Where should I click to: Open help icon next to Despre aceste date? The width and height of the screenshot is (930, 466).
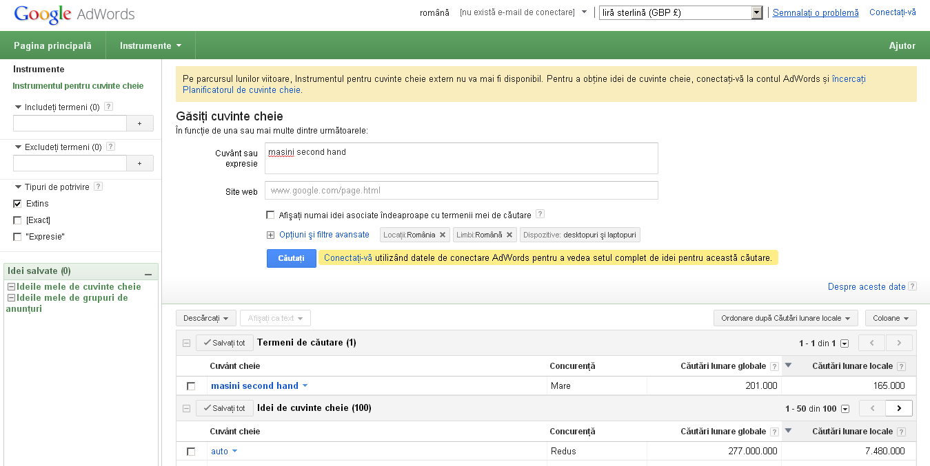[912, 286]
